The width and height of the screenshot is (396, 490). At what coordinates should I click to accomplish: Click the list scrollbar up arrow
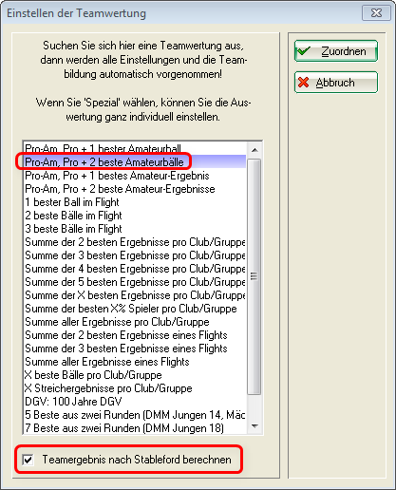pos(255,150)
